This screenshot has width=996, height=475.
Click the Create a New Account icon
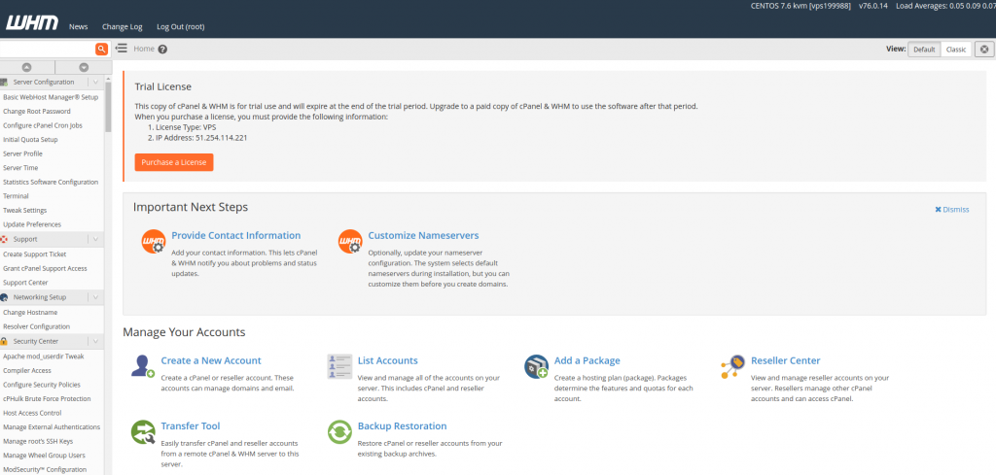[144, 366]
